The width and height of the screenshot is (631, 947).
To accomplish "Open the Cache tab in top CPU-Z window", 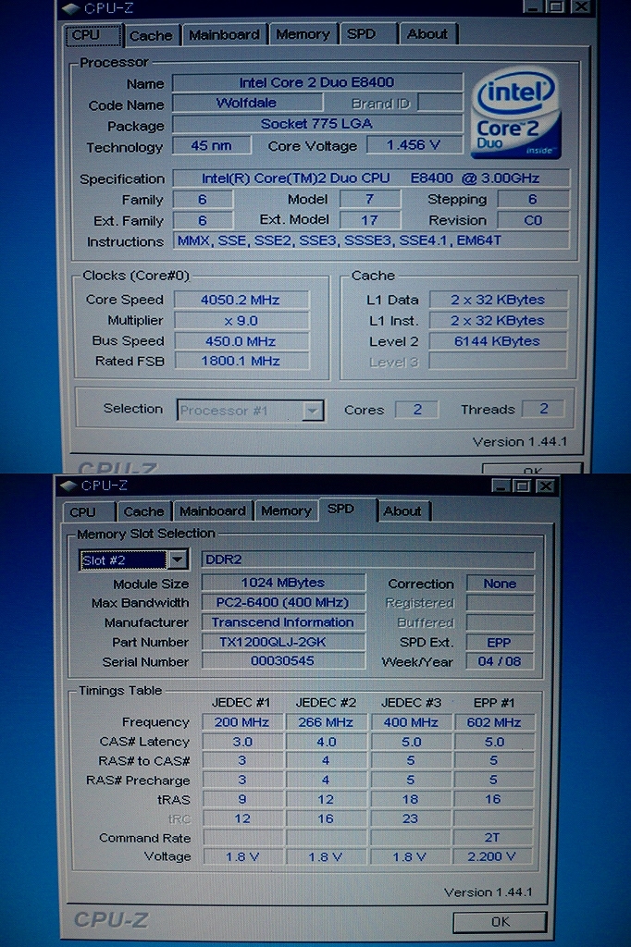I will tap(151, 36).
